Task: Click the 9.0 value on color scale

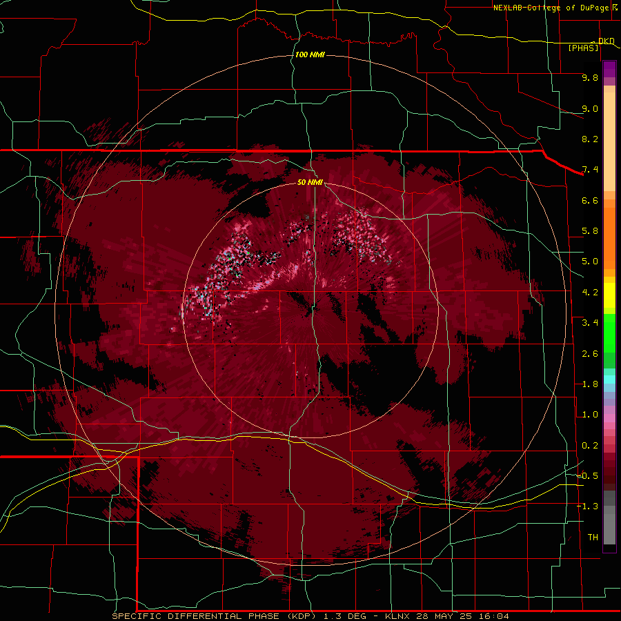Action: click(x=590, y=108)
